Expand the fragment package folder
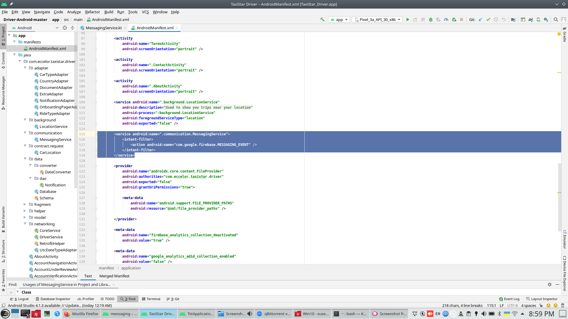The image size is (568, 319). pyautogui.click(x=25, y=204)
